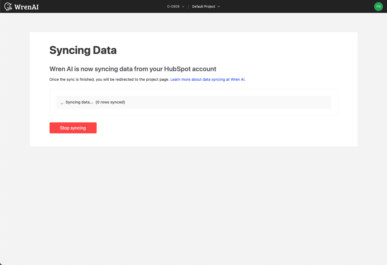Image resolution: width=387 pixels, height=265 pixels.
Task: Stop the data sync
Action: pyautogui.click(x=73, y=128)
